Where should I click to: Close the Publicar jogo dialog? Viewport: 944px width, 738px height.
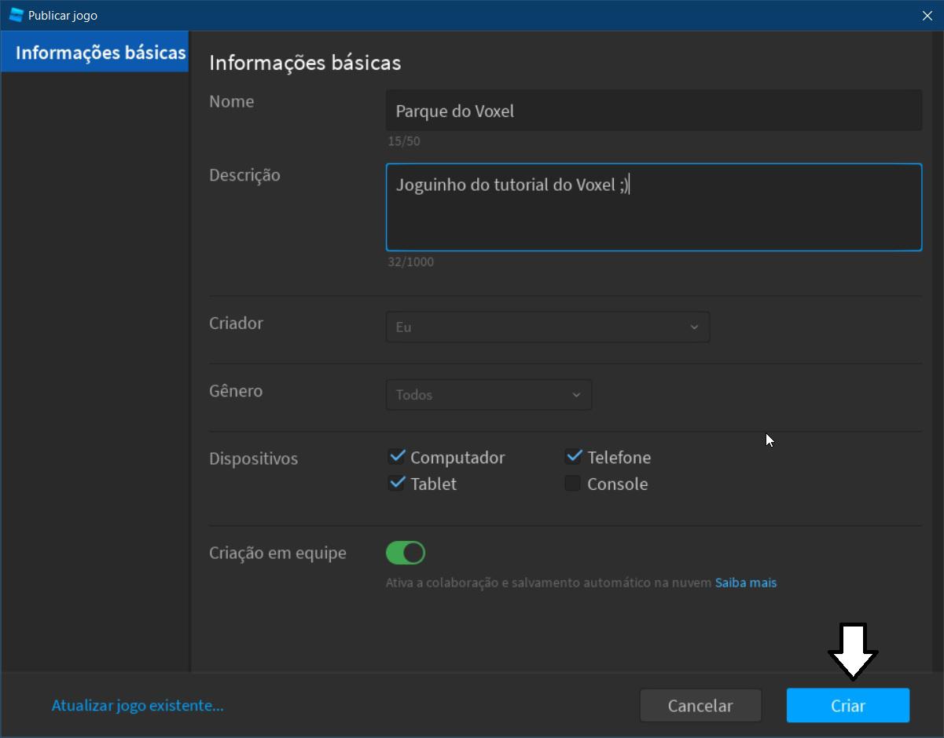(x=927, y=16)
